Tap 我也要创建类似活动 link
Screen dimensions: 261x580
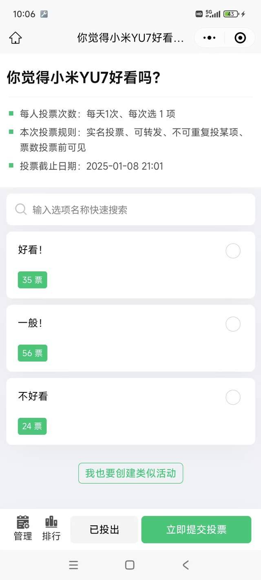tap(130, 473)
